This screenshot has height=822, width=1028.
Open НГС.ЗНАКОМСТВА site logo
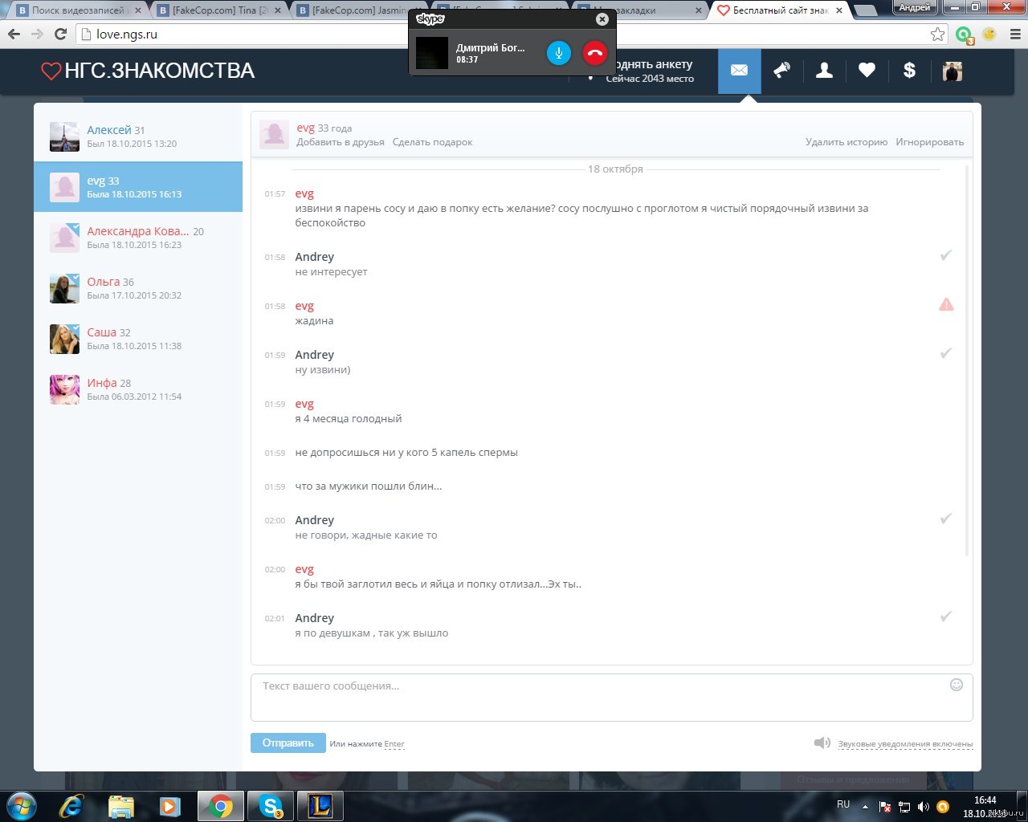pyautogui.click(x=148, y=71)
